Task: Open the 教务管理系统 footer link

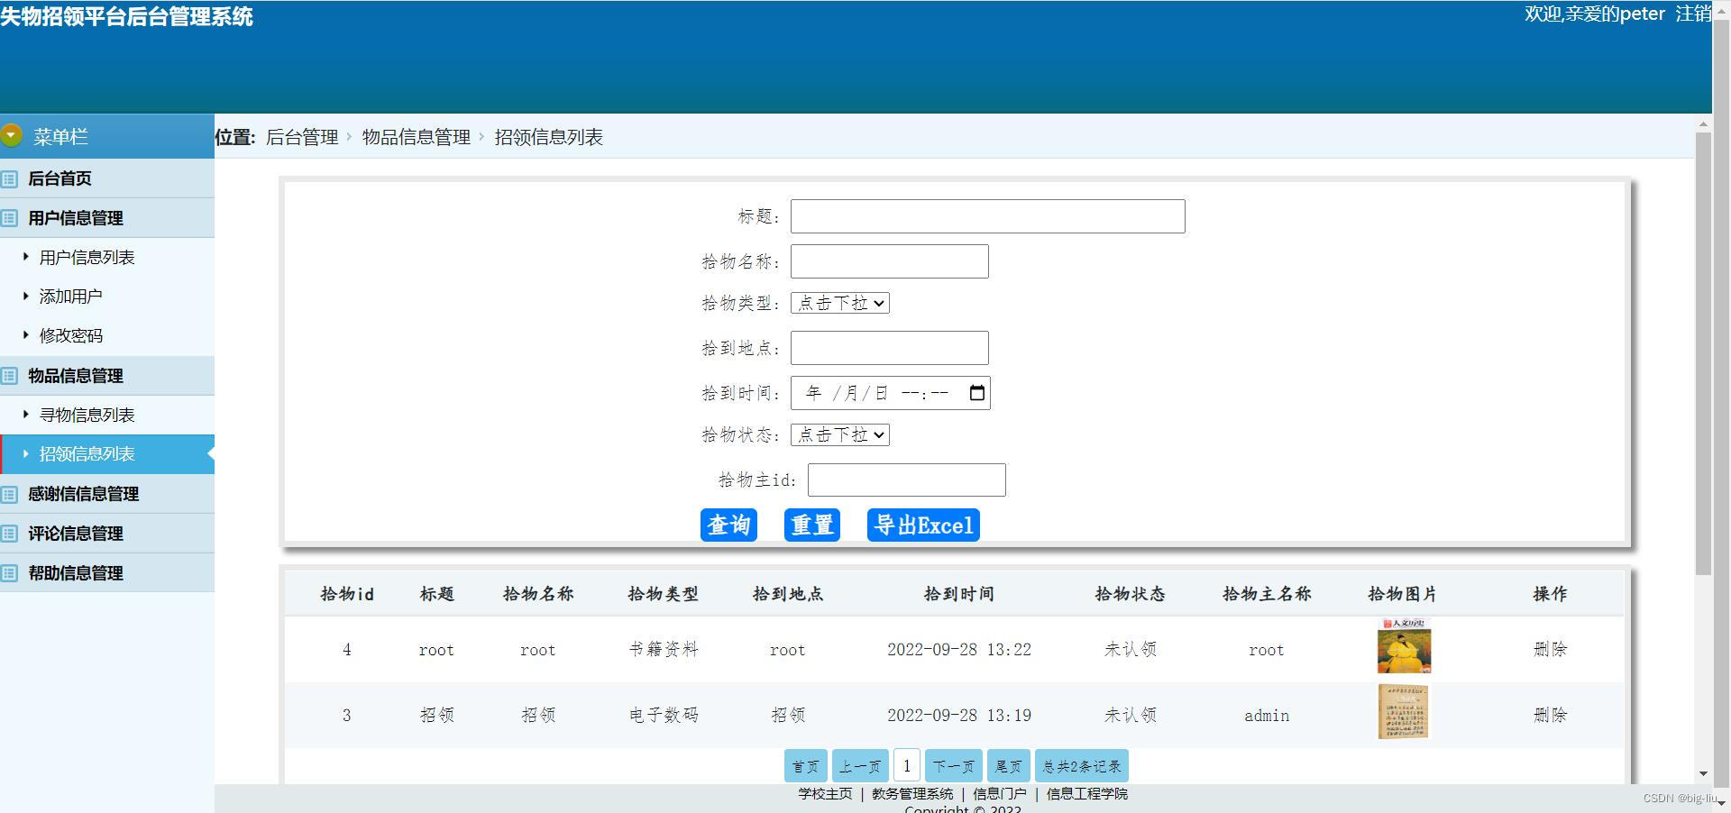Action: tap(912, 794)
